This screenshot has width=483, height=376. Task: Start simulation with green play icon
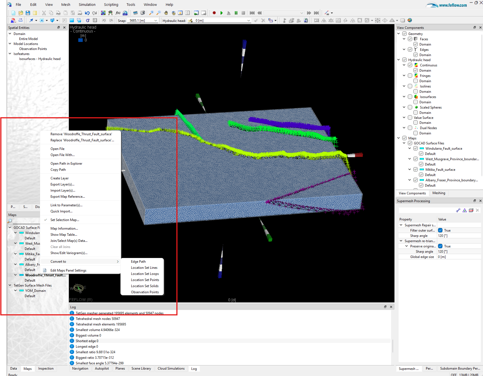point(222,13)
